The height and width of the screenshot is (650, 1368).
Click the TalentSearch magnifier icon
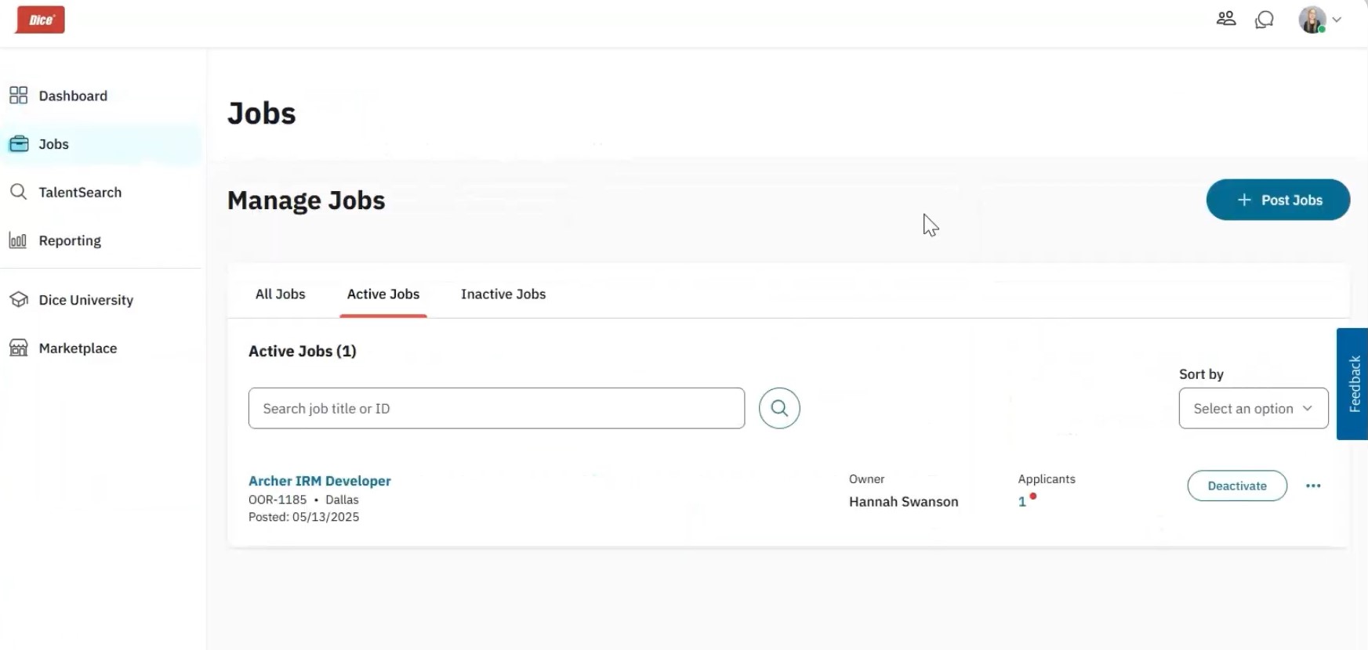click(x=18, y=192)
